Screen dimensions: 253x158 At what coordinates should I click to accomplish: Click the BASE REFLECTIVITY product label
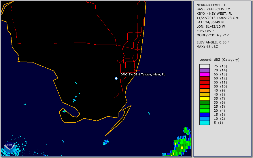(x=213, y=9)
